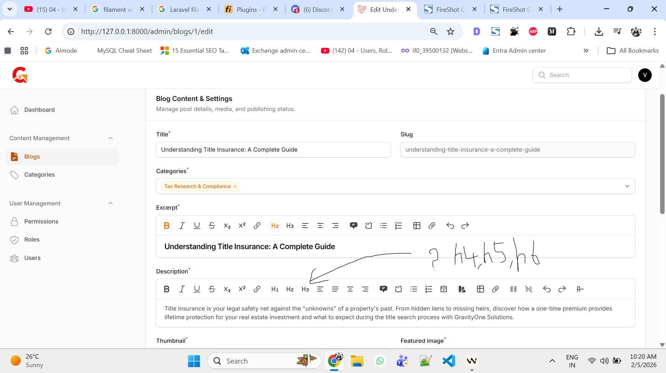Insert bullet list in the Excerpt editor
The height and width of the screenshot is (373, 666).
(384, 226)
